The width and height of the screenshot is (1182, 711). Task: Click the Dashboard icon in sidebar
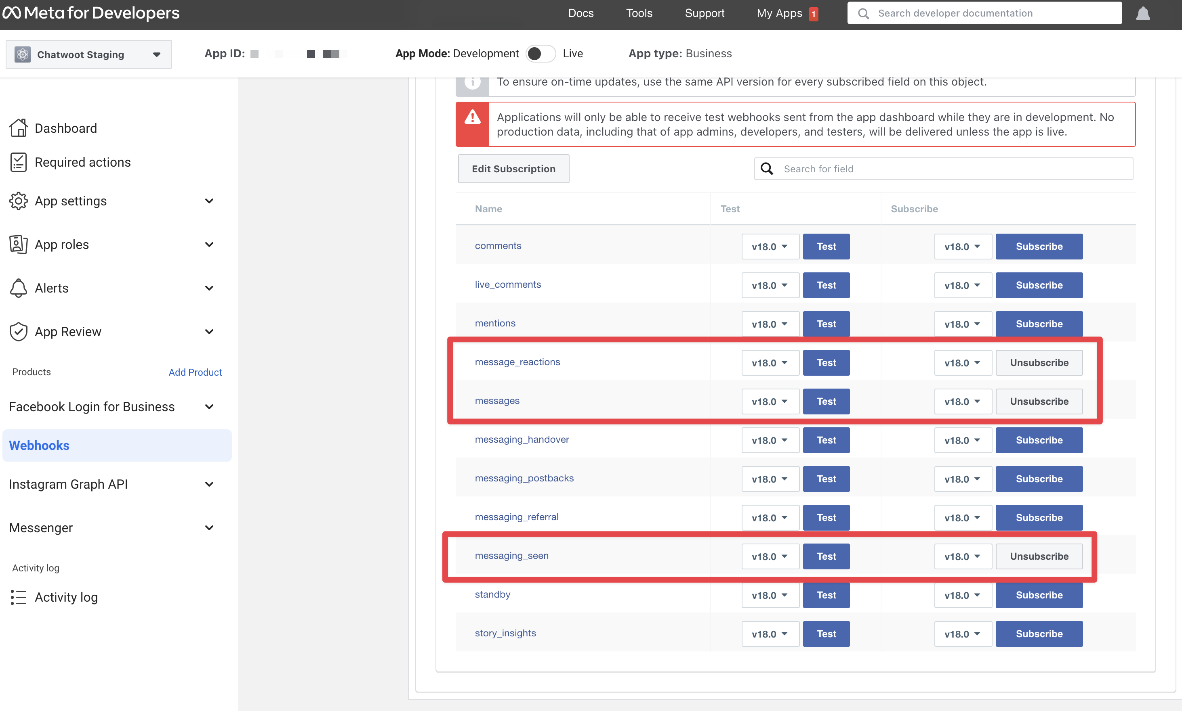[19, 128]
